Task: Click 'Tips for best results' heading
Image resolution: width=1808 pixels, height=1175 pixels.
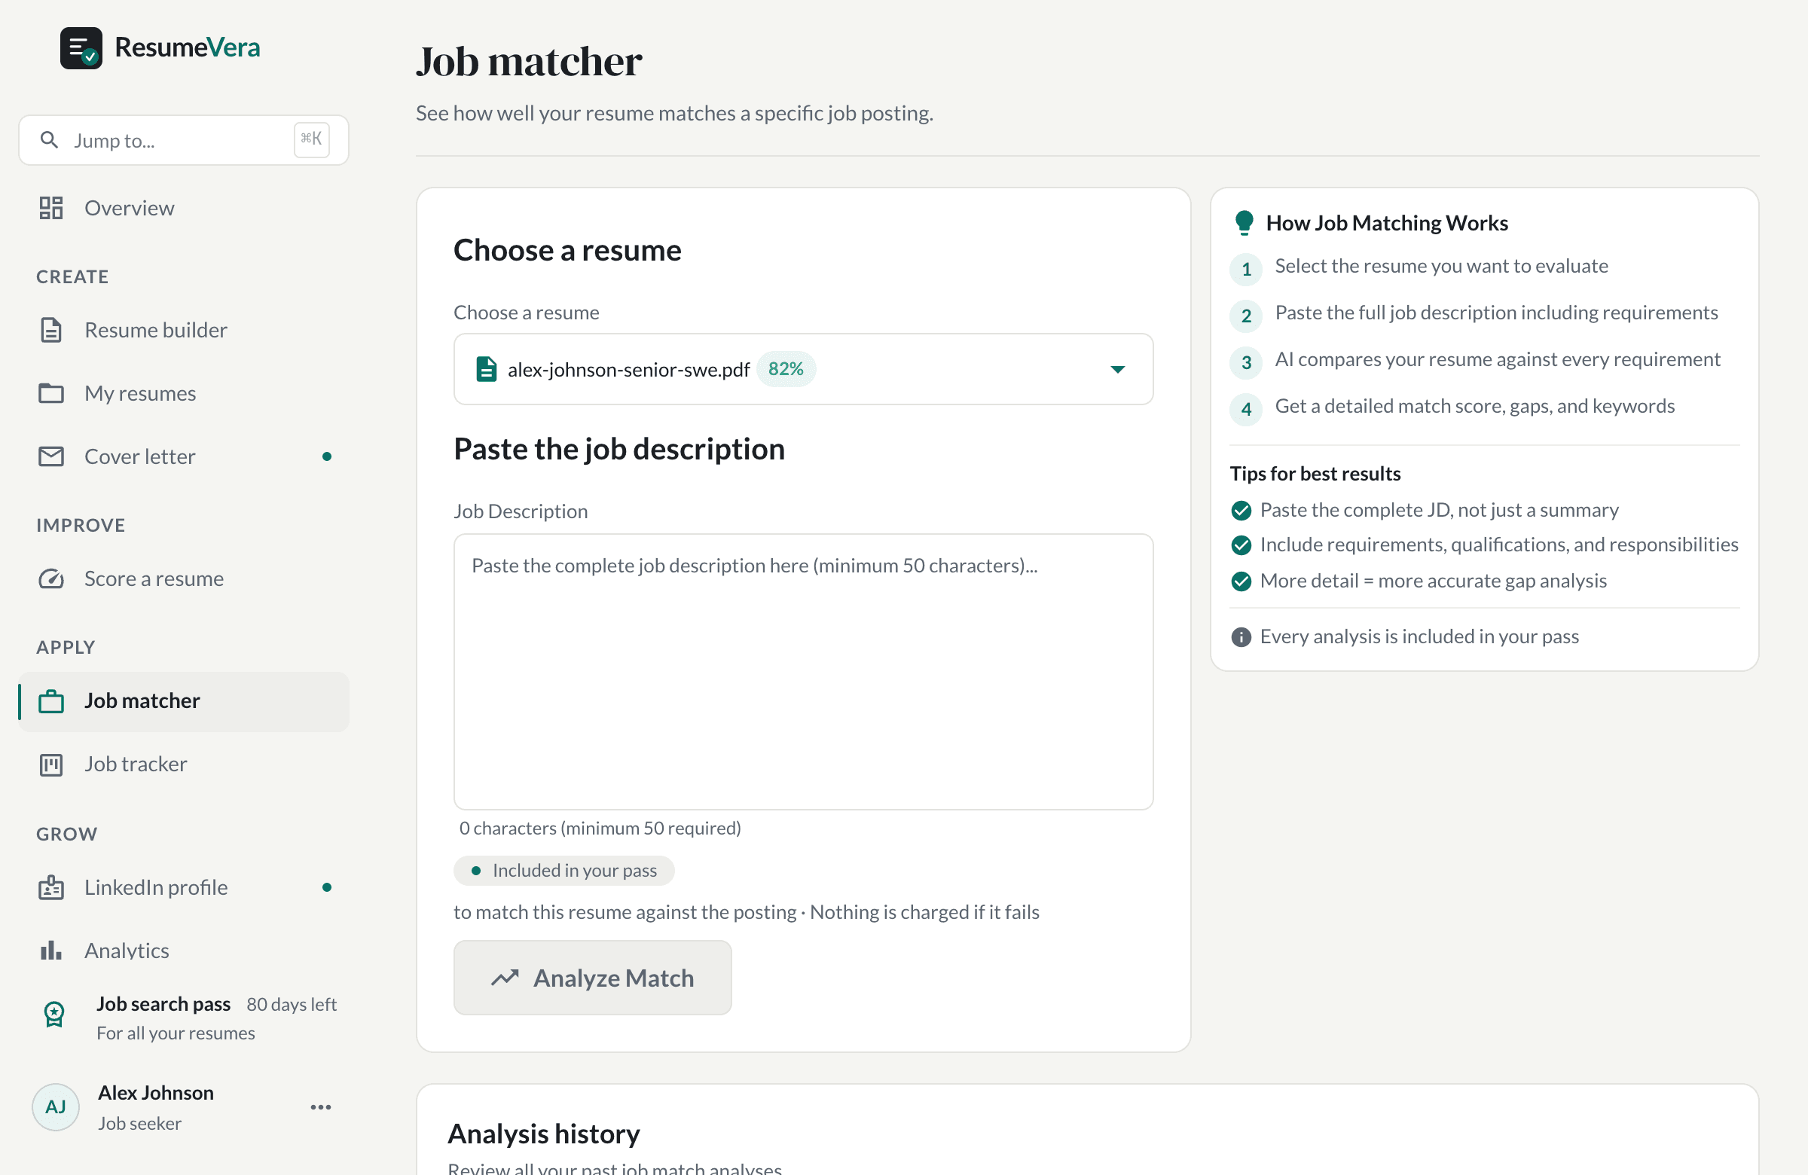Action: pos(1315,473)
